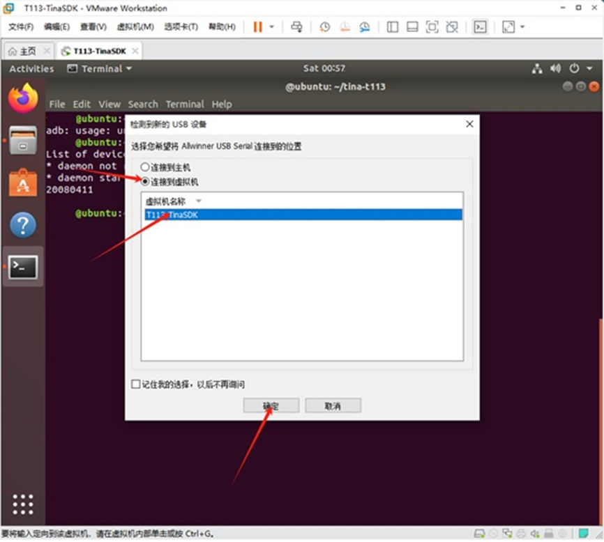Image resolution: width=604 pixels, height=542 pixels.
Task: Click the CD/DVD status bar icon
Action: pos(493,534)
